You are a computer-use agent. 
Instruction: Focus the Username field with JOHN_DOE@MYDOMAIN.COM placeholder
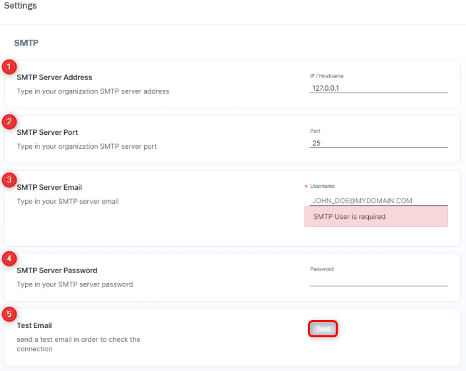tap(379, 200)
